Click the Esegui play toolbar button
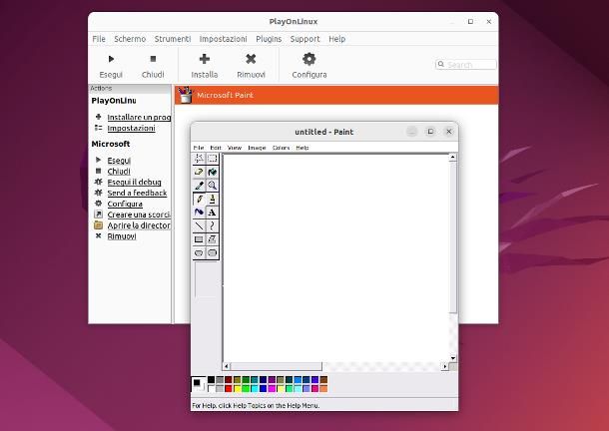Screen dimensions: 609x431 [x=111, y=65]
